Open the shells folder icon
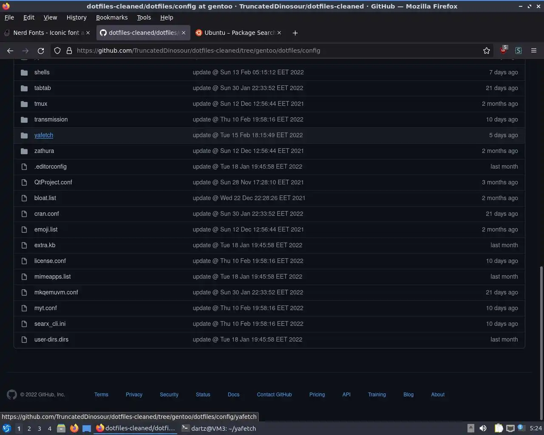Viewport: 544px width, 435px height. pos(24,72)
